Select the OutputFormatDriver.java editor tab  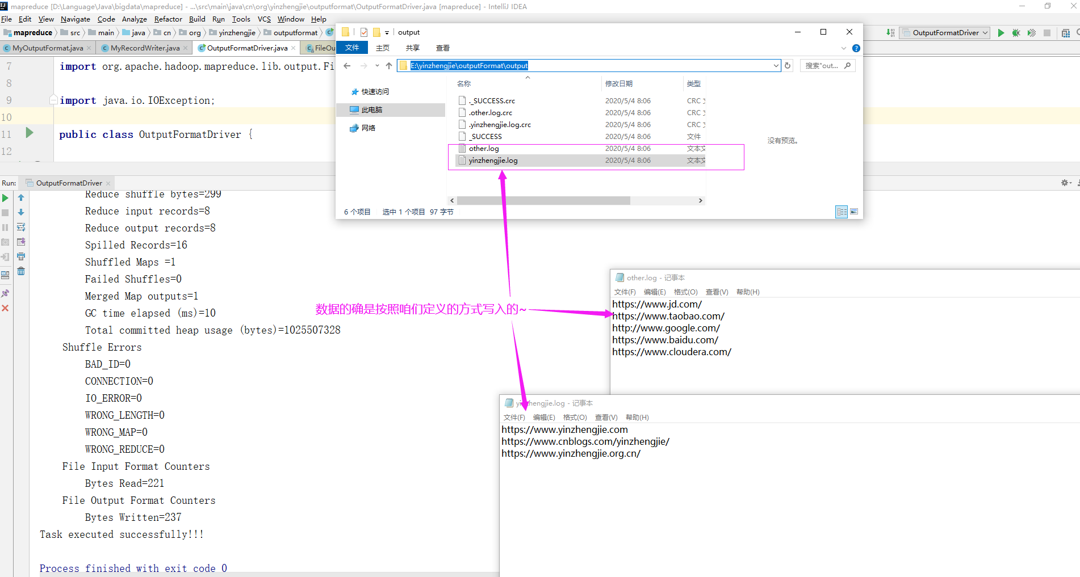pos(247,48)
